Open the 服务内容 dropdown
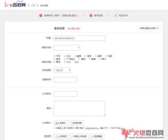 pyautogui.click(x=67, y=48)
